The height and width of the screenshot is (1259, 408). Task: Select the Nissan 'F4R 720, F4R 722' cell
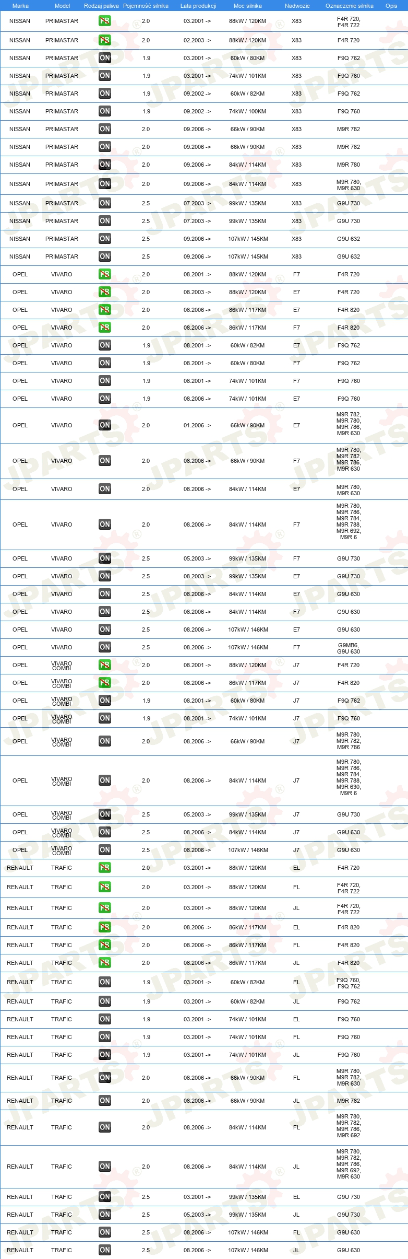349,22
